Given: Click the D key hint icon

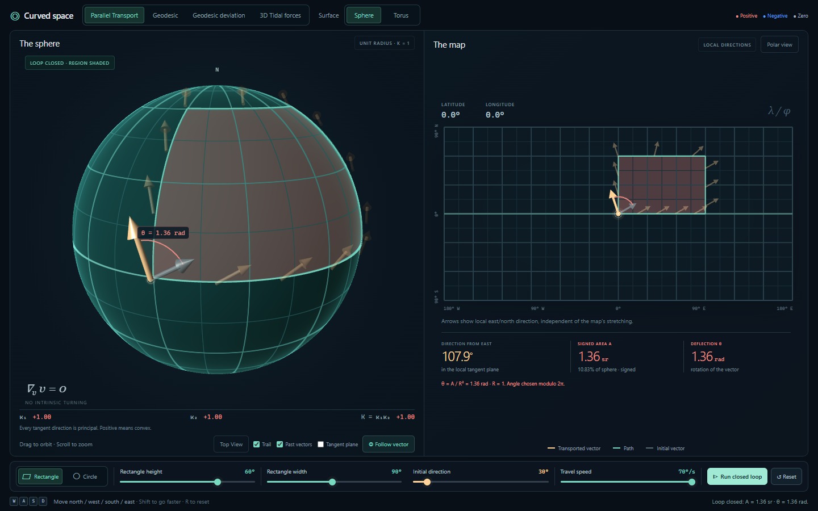Looking at the screenshot, I should 43,501.
